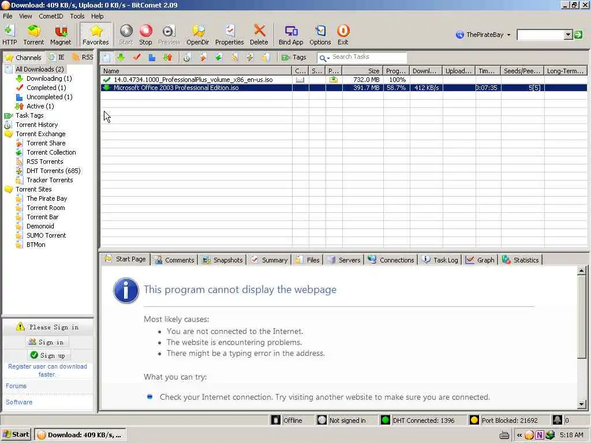
Task: Sort task list by Size column
Action: [x=362, y=71]
